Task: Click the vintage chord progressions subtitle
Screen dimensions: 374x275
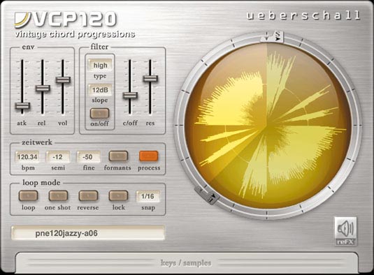Action: click(x=75, y=34)
